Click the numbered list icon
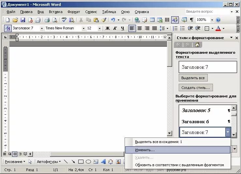The height and width of the screenshot is (174, 241). [x=175, y=28]
